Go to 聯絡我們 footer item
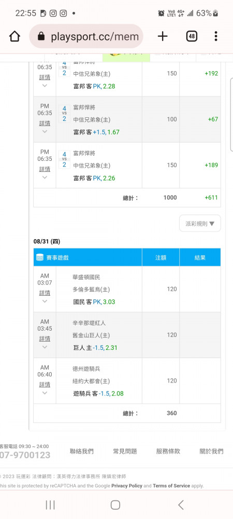 (81, 451)
